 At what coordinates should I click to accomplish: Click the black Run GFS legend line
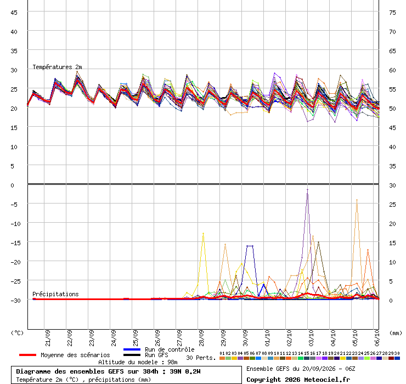point(132,355)
